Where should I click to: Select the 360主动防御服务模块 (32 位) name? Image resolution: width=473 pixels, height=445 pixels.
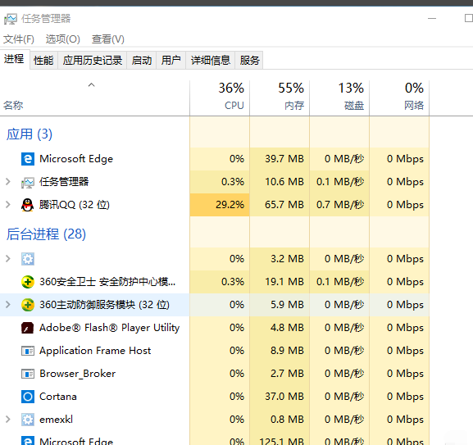[105, 305]
